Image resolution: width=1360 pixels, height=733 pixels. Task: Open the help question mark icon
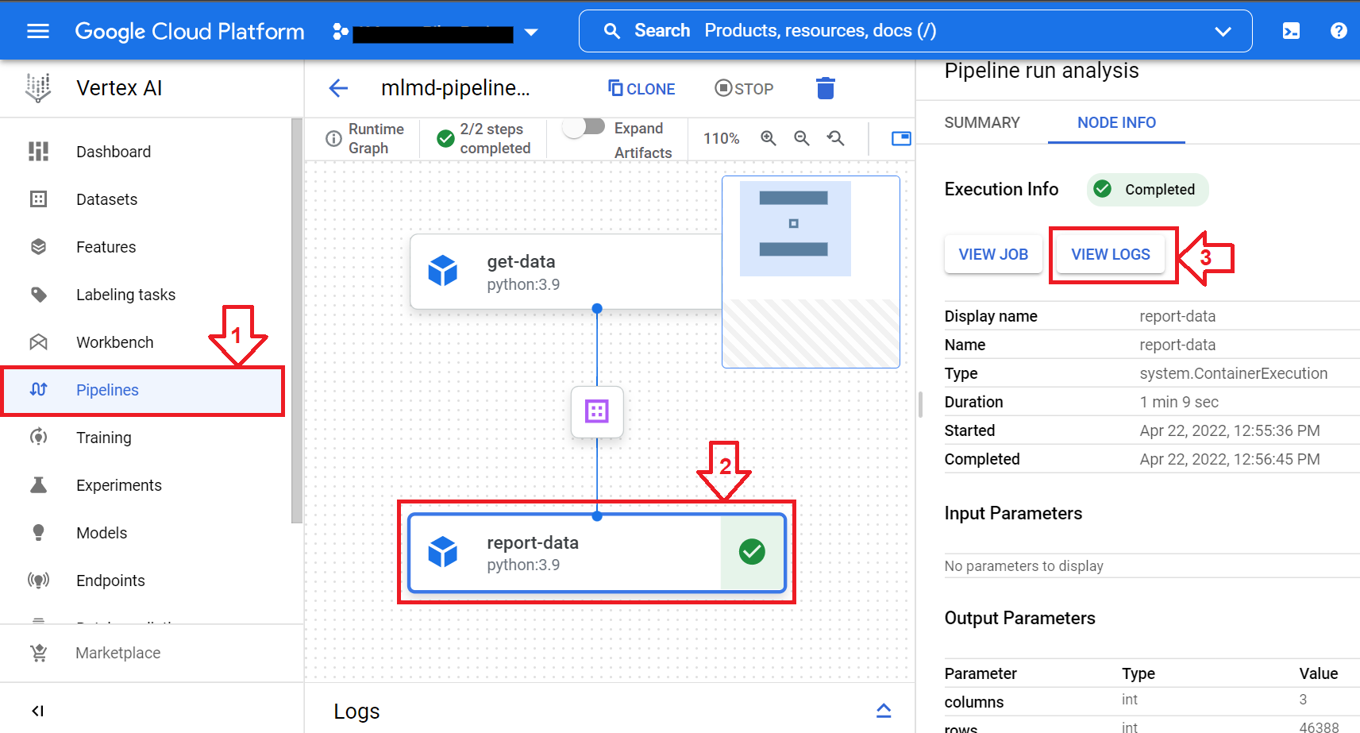[1339, 31]
